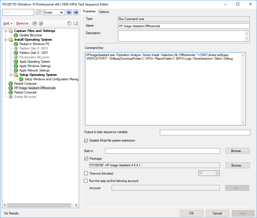Screen dimensions: 257x218
Task: Go to previous search result arrow
Action: tap(69, 12)
